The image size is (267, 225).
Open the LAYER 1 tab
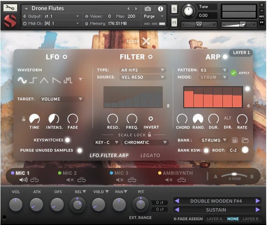tap(241, 53)
